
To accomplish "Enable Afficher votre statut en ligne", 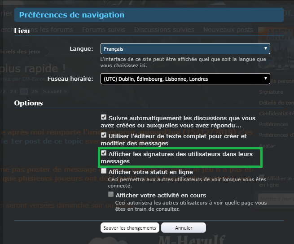I will [x=104, y=171].
